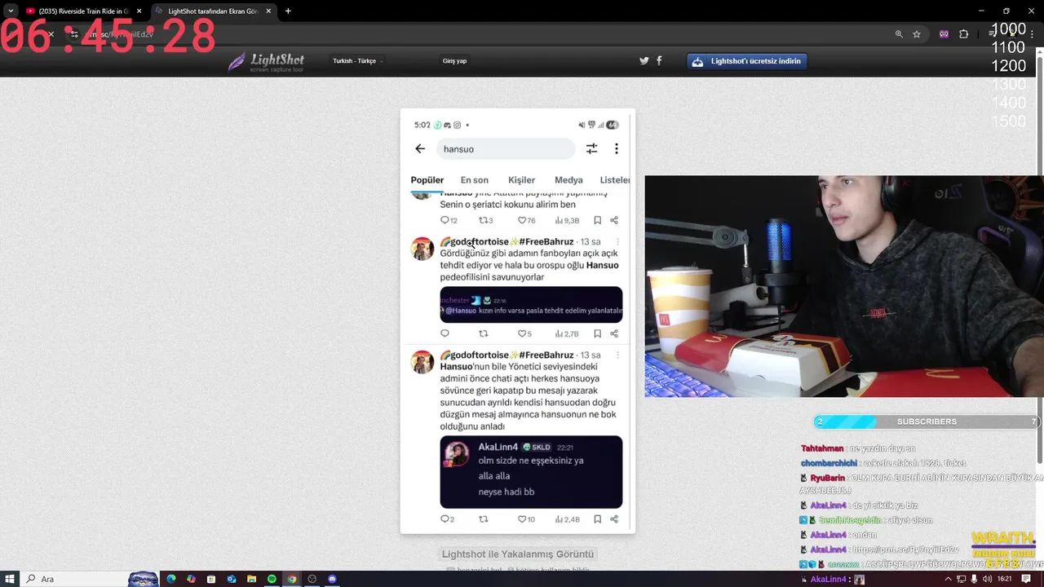The height and width of the screenshot is (587, 1044).
Task: Open the taskbar volume speaker icon
Action: (988, 579)
